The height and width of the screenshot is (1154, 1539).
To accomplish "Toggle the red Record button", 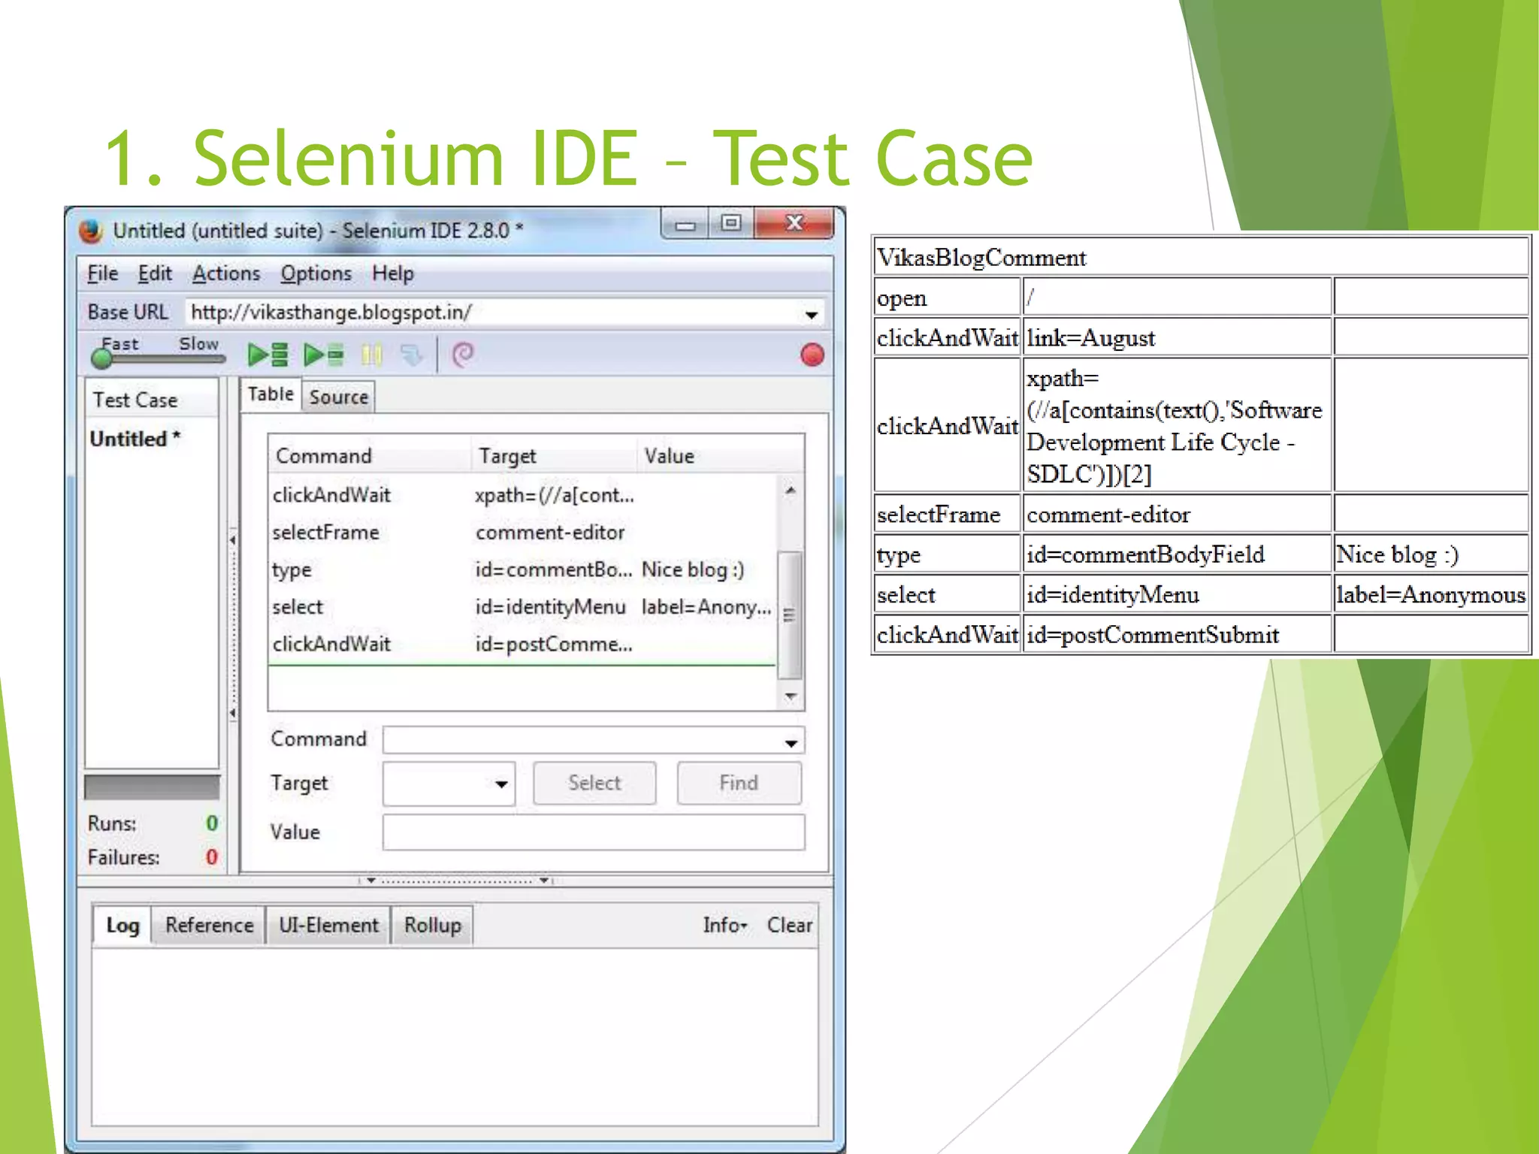I will [812, 355].
